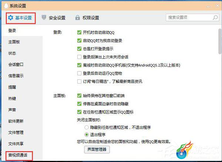Uncheck 开机时自动启动QQ
Screen dimensions: 222x162
(x=79, y=33)
